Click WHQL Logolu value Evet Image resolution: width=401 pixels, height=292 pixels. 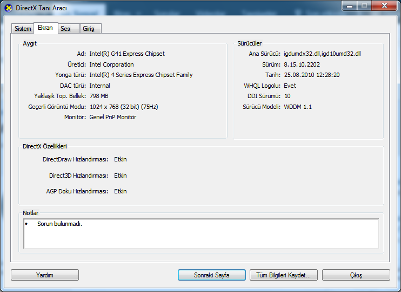(x=290, y=86)
